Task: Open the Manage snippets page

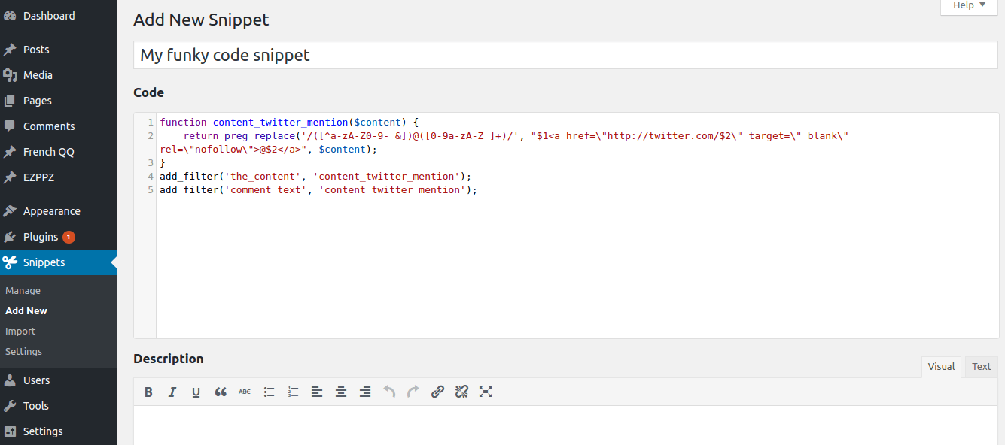Action: click(x=23, y=291)
